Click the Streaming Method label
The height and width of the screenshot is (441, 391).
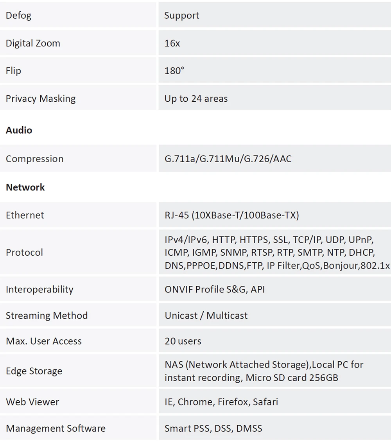[x=47, y=316]
